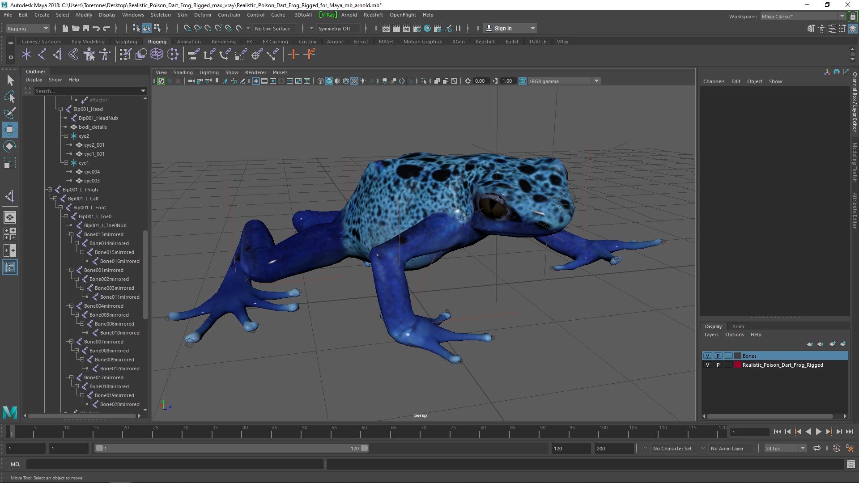Click the Redo arrow icon

click(x=106, y=28)
